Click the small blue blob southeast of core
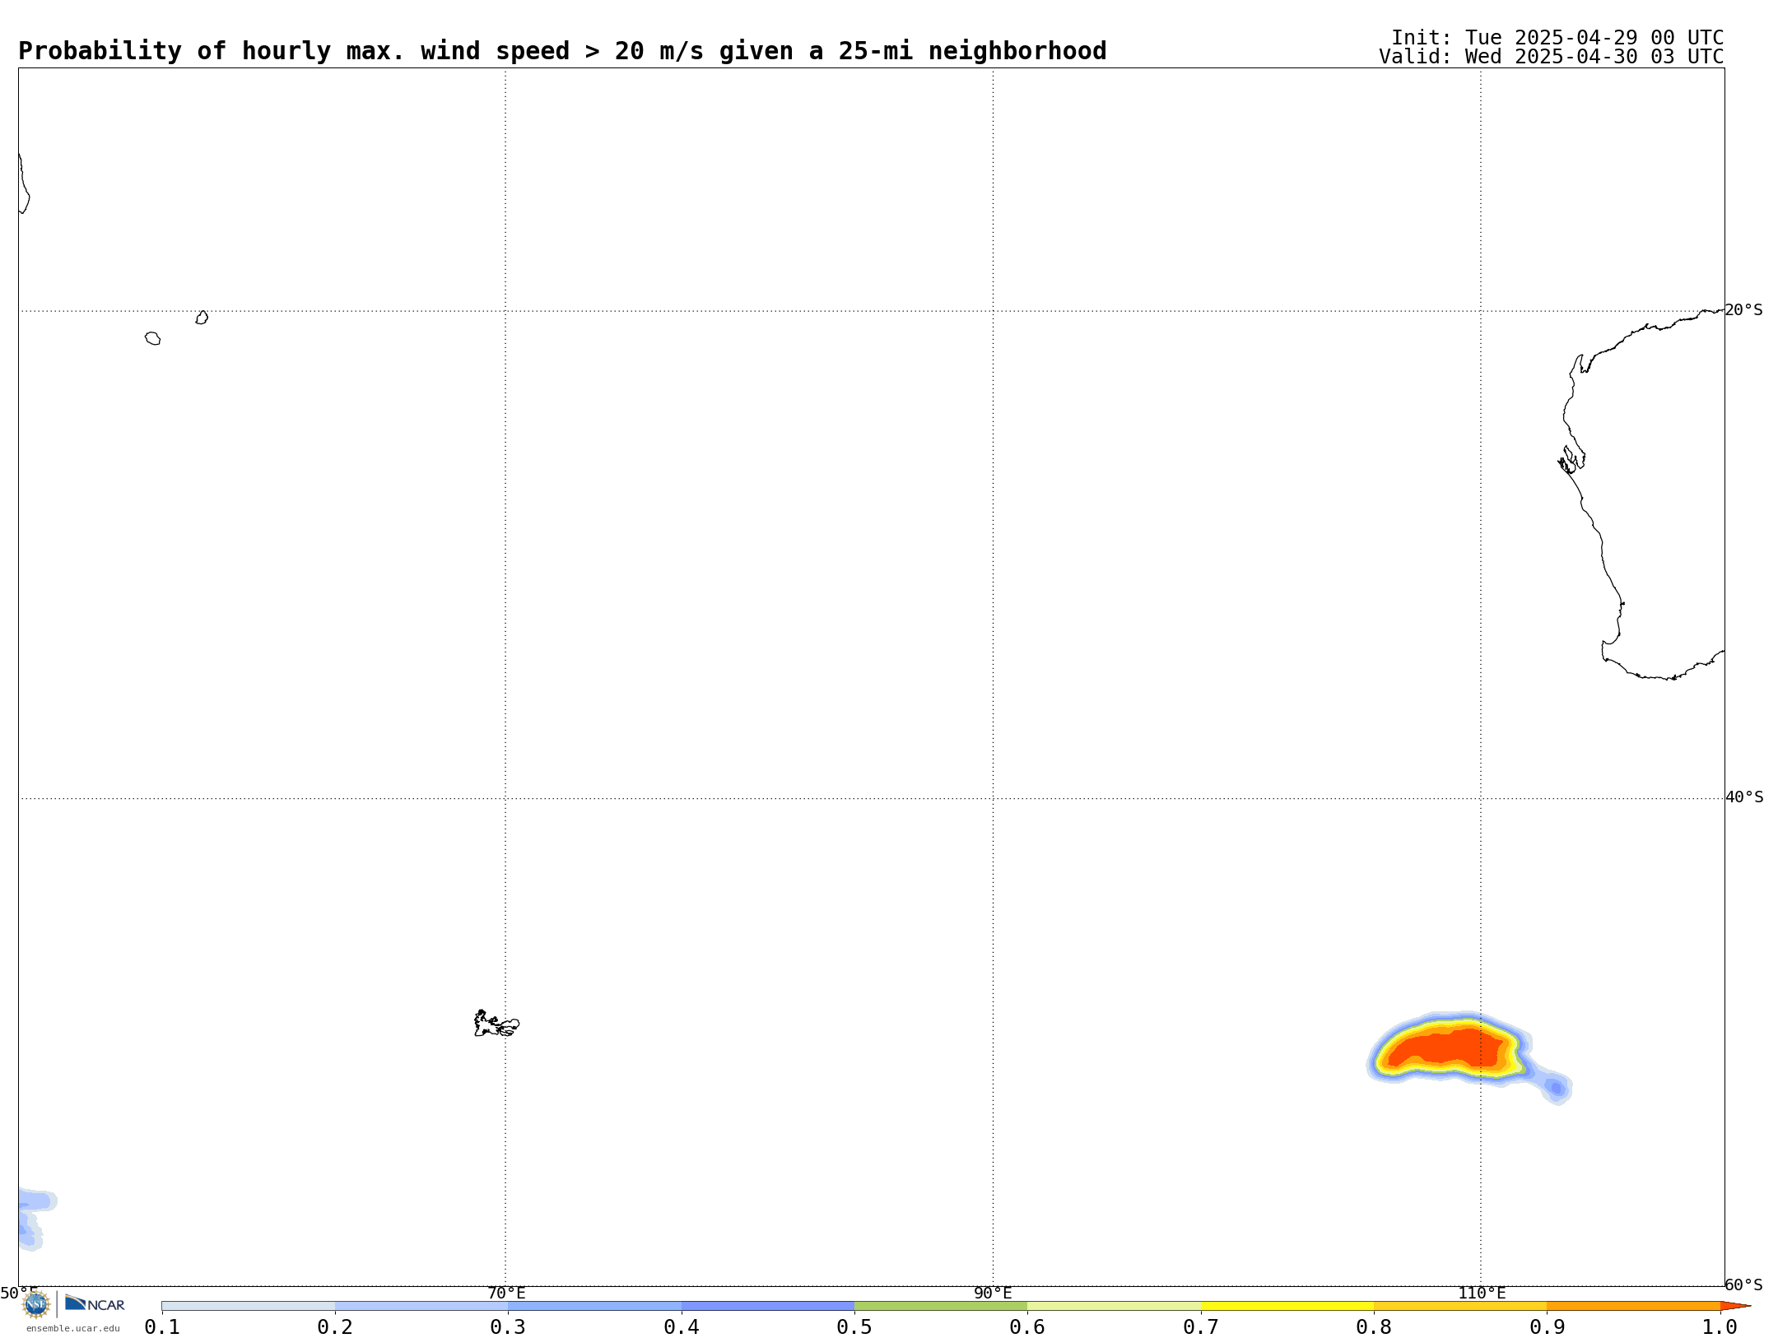1778x1338 pixels. coord(1555,1088)
